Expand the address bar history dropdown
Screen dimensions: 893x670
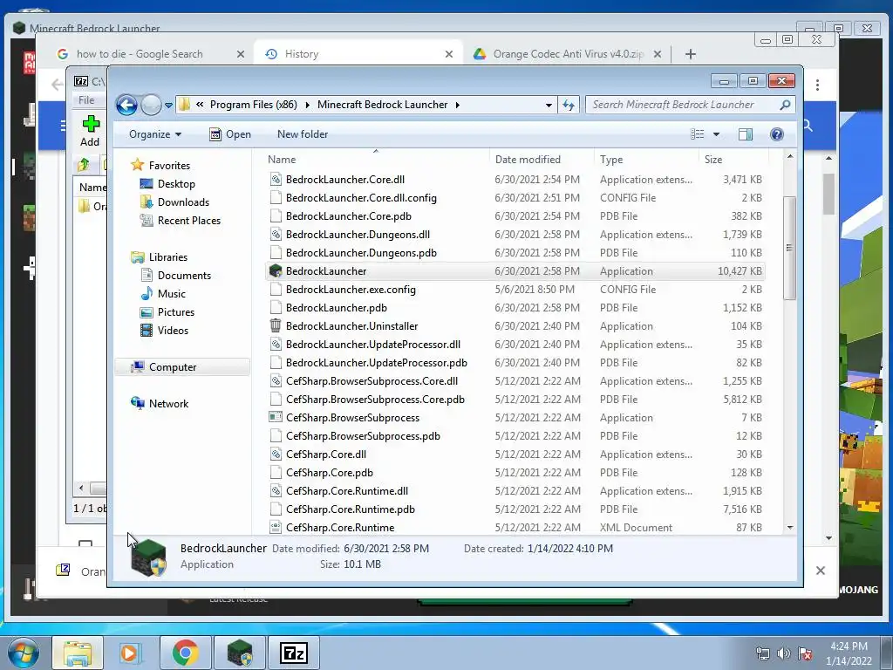click(549, 106)
